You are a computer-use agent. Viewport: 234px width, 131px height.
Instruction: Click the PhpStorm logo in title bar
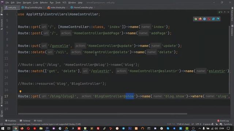point(2,3)
